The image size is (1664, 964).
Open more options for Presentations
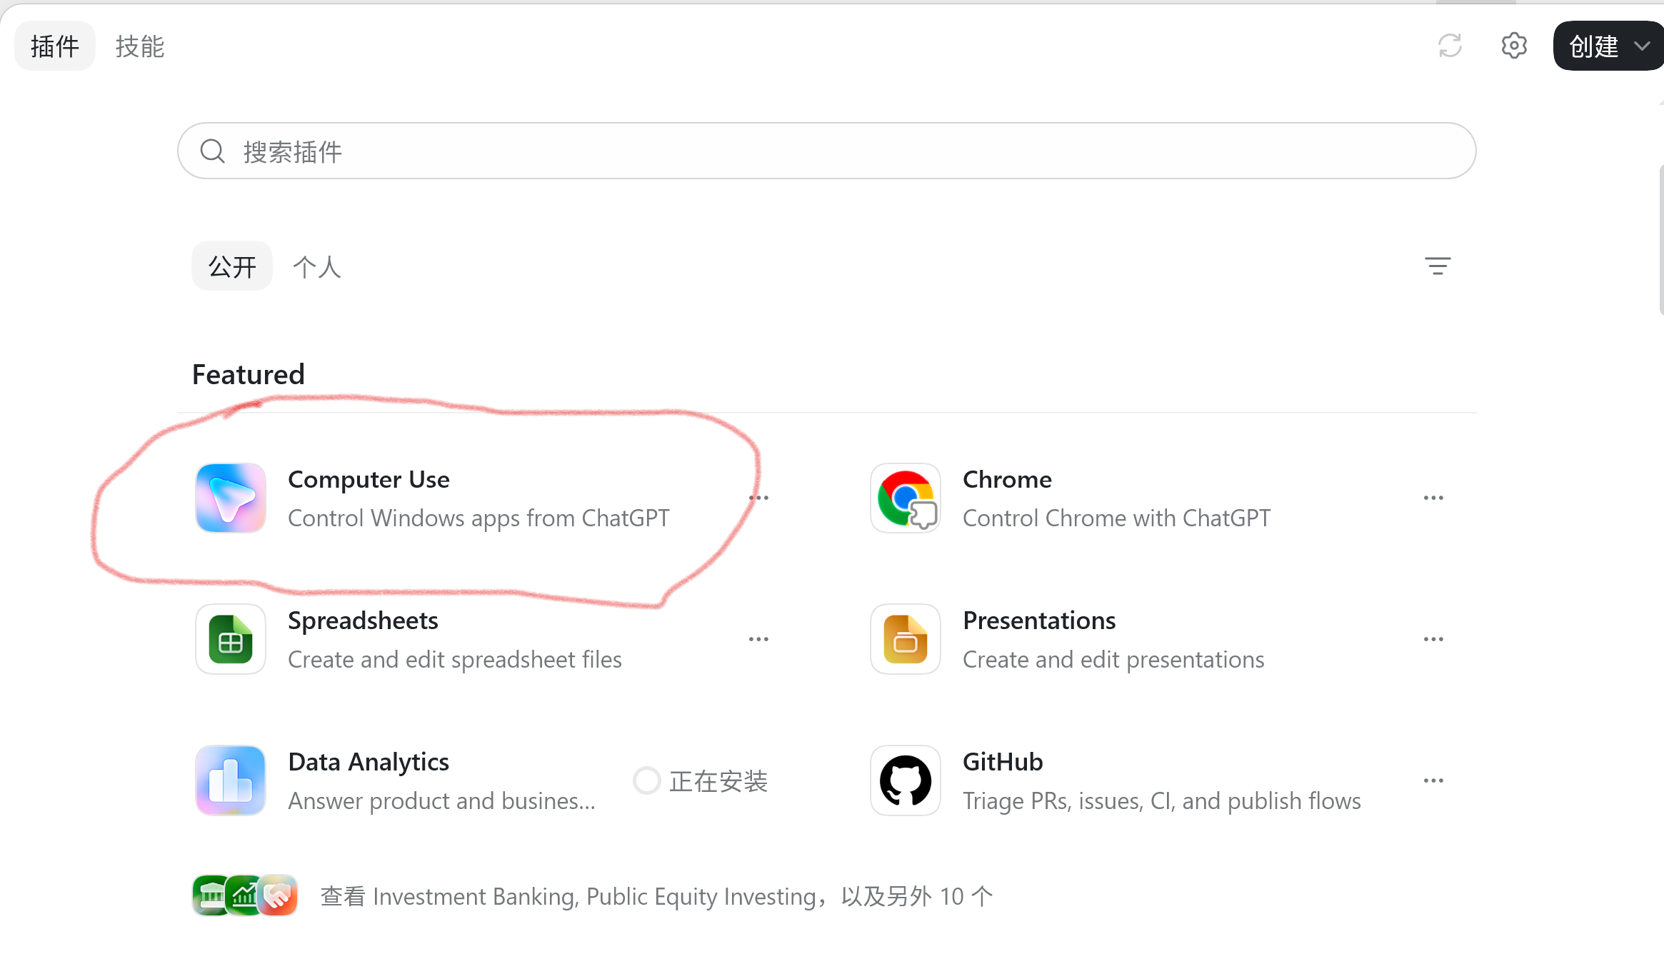1433,639
